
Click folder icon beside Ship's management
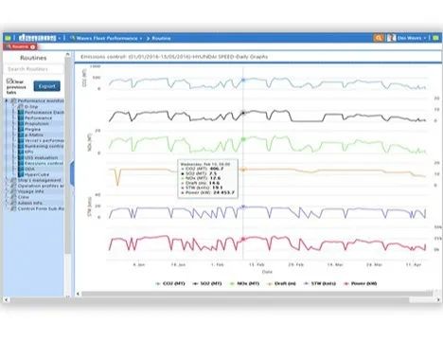pyautogui.click(x=13, y=180)
